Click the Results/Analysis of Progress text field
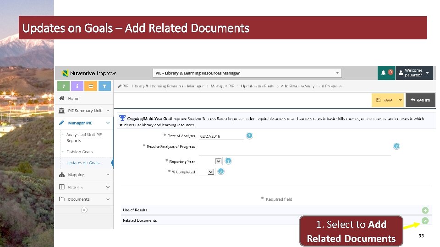Viewport: 440px width, 247px height. (x=295, y=149)
